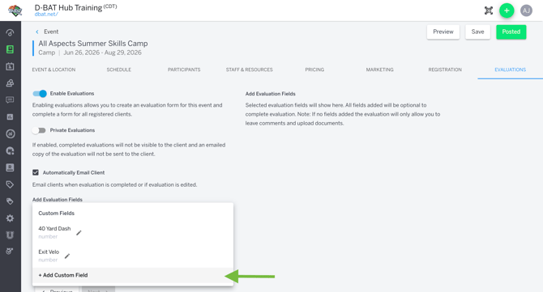The width and height of the screenshot is (543, 292).
Task: Click the Preview button
Action: (443, 32)
